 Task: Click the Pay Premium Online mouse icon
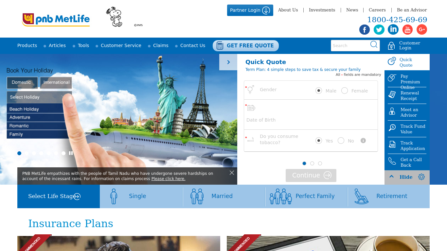[x=392, y=78]
